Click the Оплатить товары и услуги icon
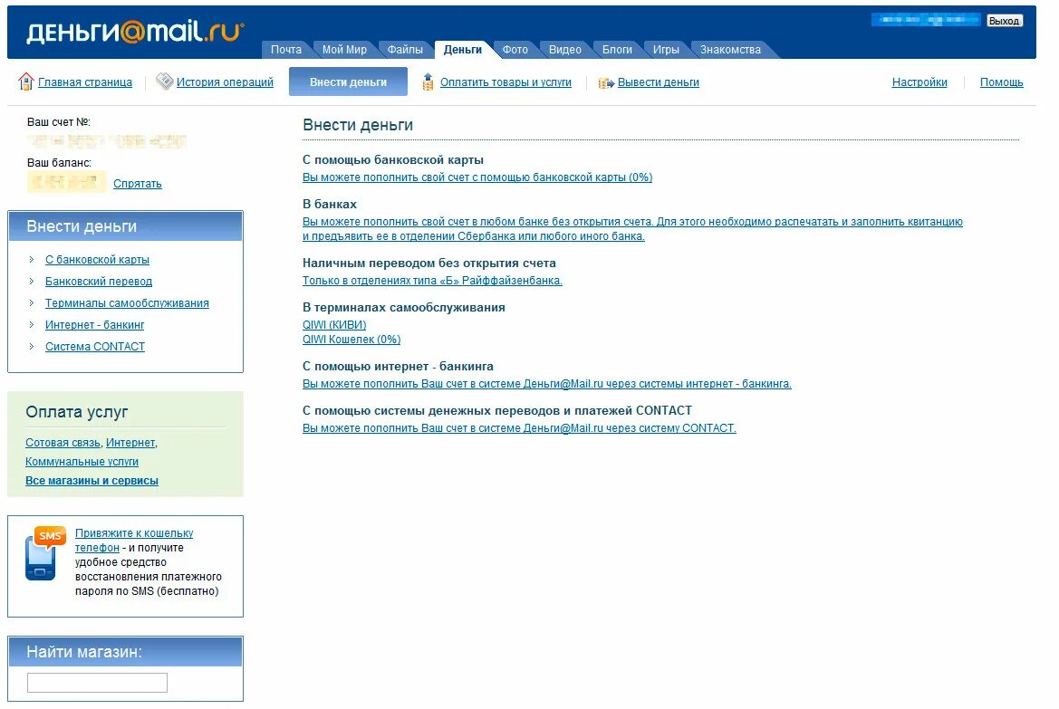The image size is (1059, 709). [428, 81]
